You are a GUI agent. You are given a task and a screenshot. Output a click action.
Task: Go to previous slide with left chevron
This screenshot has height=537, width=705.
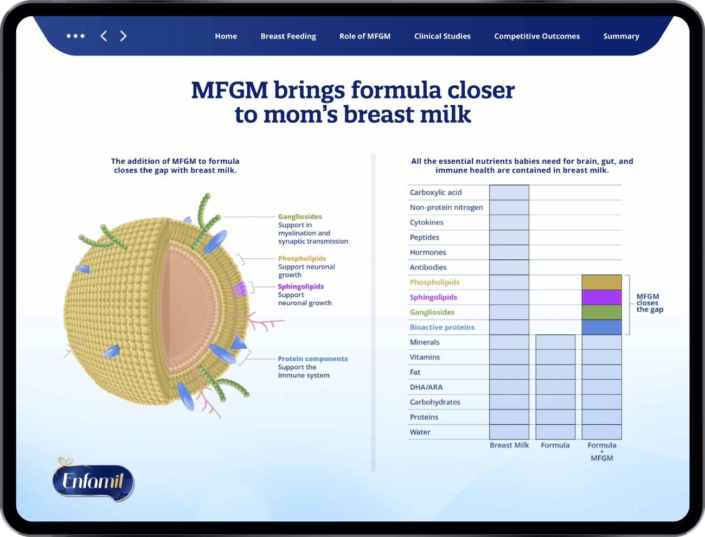pos(104,36)
